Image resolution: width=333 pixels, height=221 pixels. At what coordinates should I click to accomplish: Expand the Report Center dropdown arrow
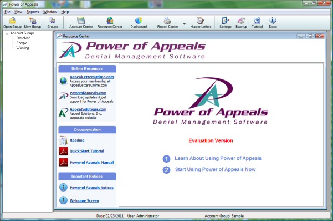(185, 24)
